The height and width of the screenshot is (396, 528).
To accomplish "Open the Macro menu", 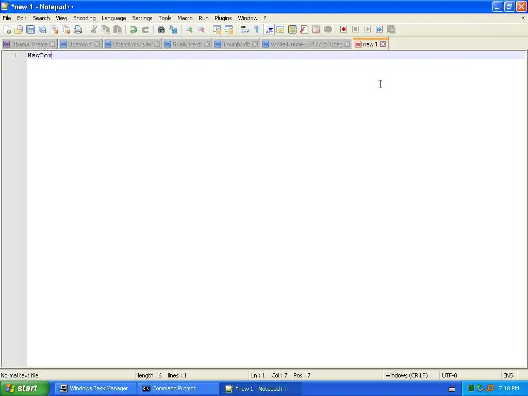I will tap(185, 18).
